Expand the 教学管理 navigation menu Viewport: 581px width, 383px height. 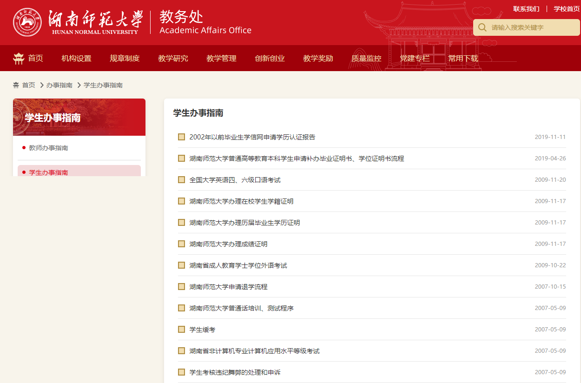221,58
